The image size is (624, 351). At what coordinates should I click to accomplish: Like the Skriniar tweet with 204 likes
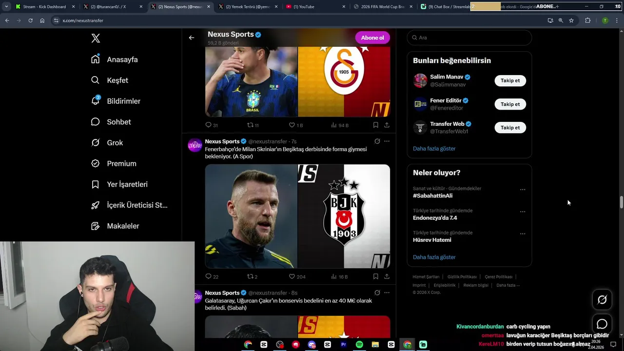click(x=297, y=276)
